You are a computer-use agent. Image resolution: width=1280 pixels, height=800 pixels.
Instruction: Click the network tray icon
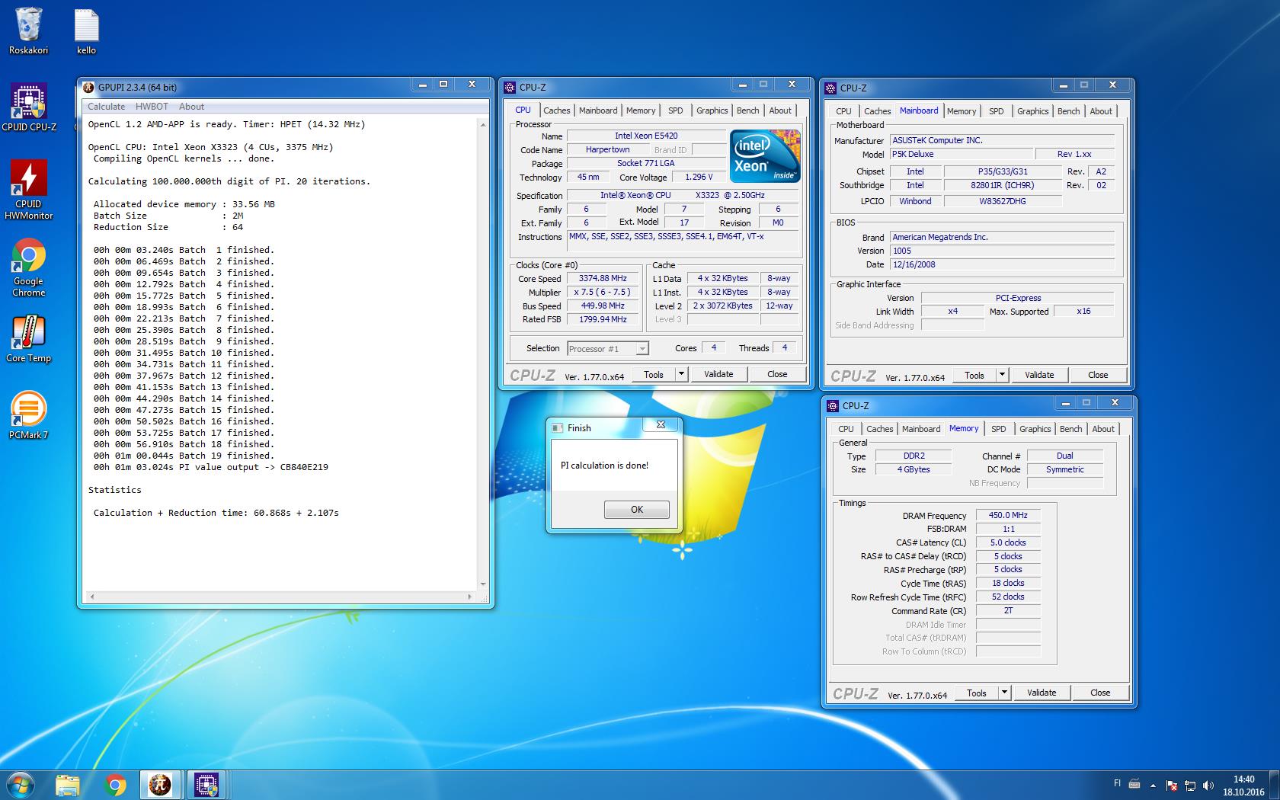click(1189, 785)
